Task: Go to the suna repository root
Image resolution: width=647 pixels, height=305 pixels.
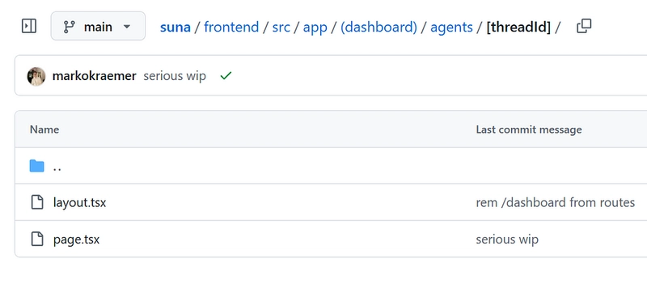Action: coord(175,28)
